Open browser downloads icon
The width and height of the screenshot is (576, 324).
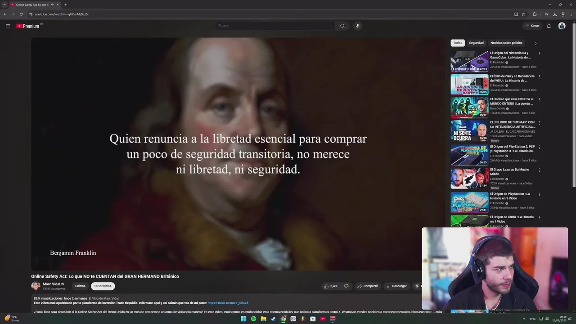pos(555,14)
